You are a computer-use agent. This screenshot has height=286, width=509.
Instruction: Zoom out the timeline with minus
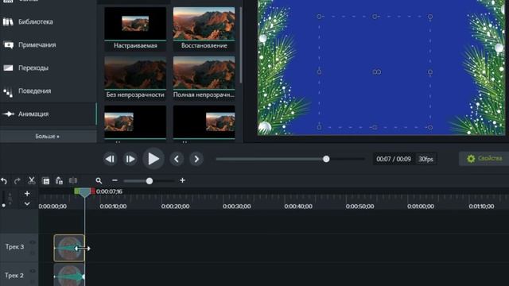[x=115, y=180]
